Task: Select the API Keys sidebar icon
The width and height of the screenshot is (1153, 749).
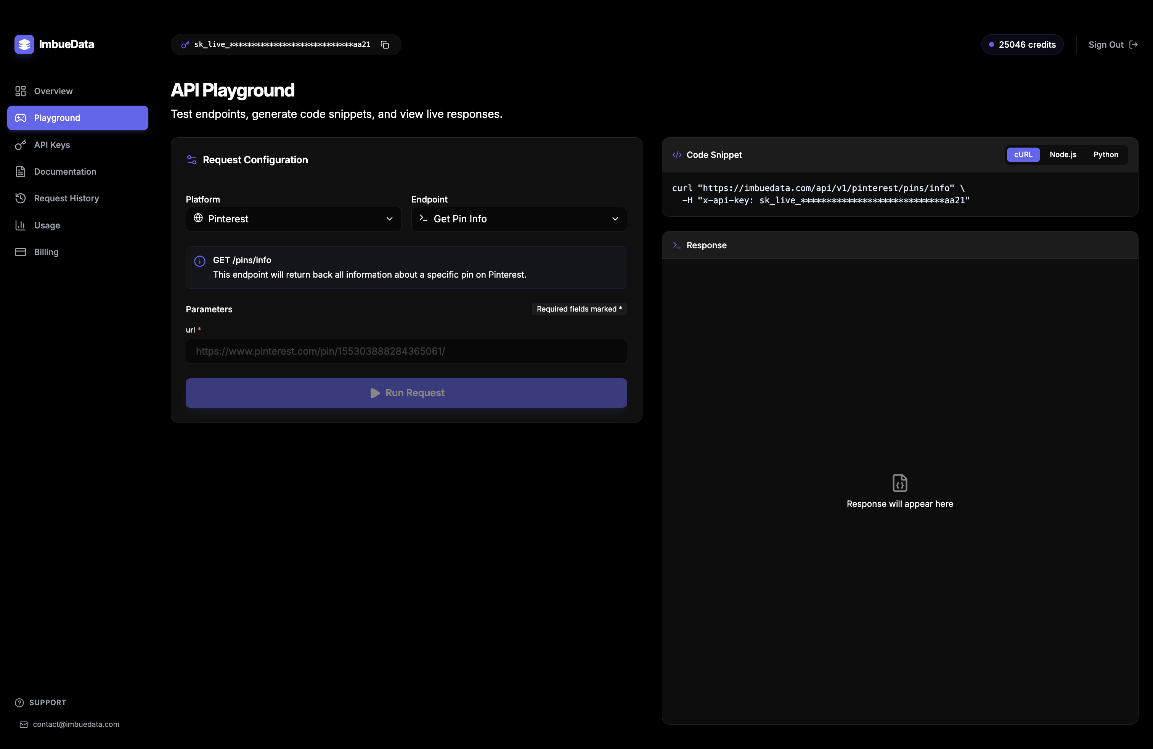Action: [x=20, y=145]
